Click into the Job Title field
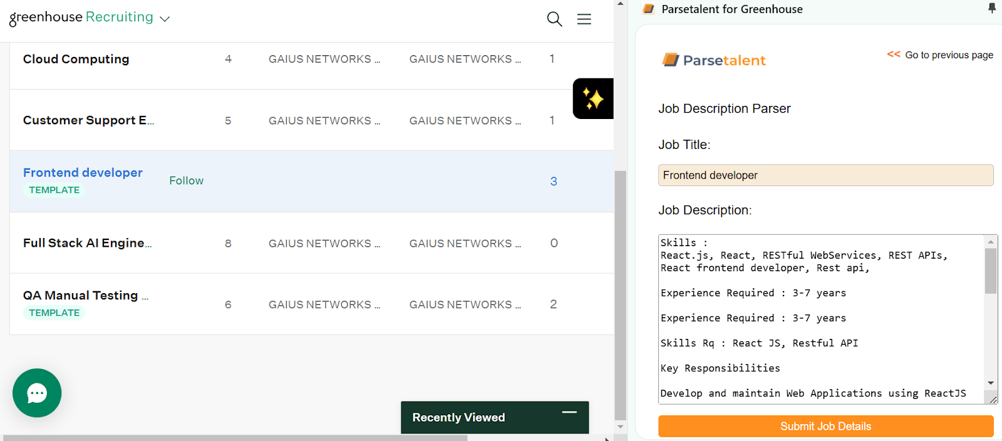This screenshot has width=1002, height=441. click(825, 175)
